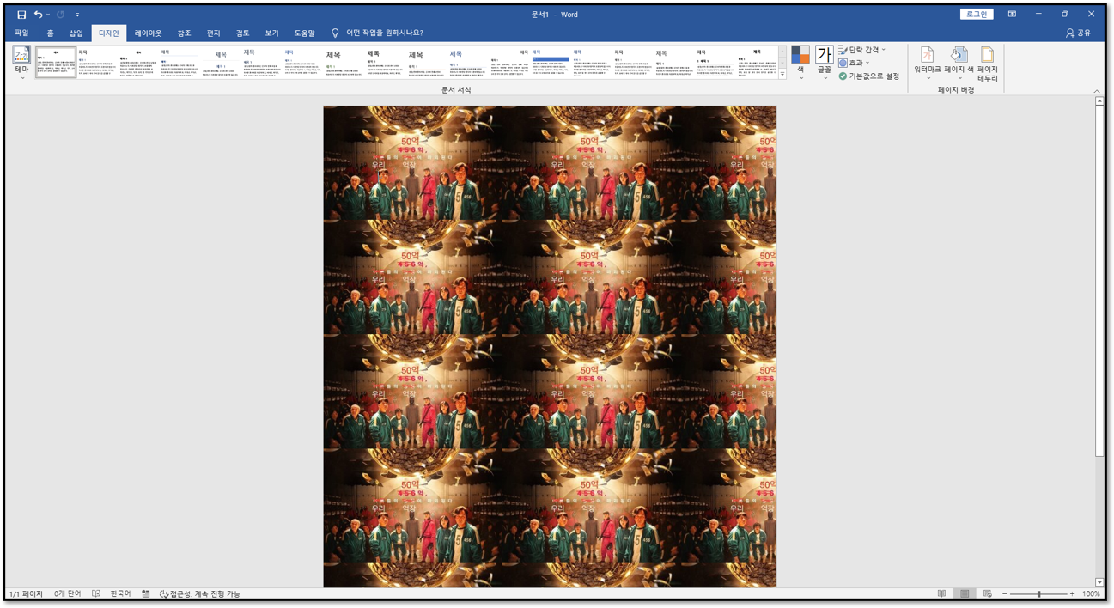This screenshot has width=1114, height=608.
Task: Click the 1/1 페이지 page indicator
Action: [x=26, y=594]
